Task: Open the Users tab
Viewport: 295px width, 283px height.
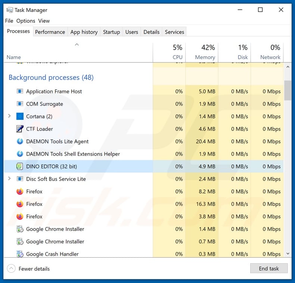Action: (x=132, y=32)
